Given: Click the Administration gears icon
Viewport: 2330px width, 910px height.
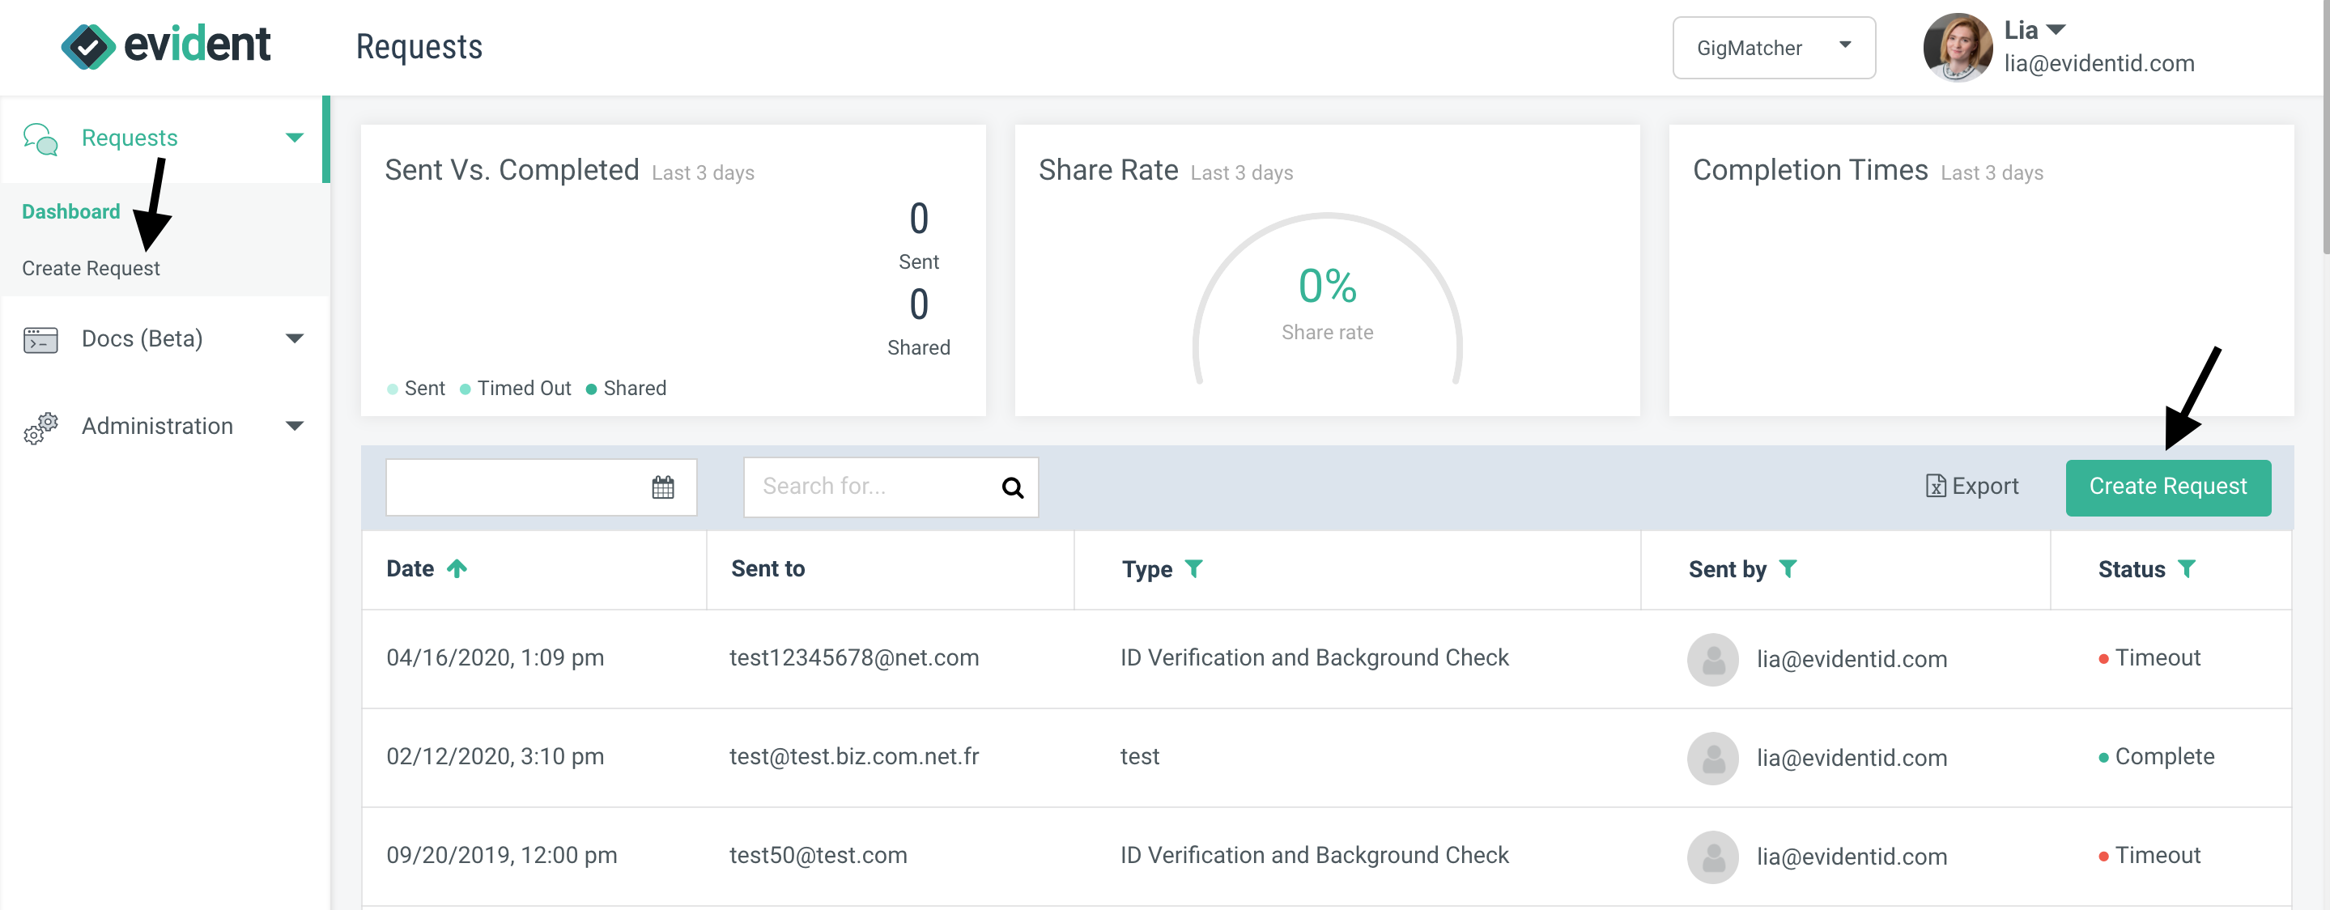Looking at the screenshot, I should pos(40,427).
